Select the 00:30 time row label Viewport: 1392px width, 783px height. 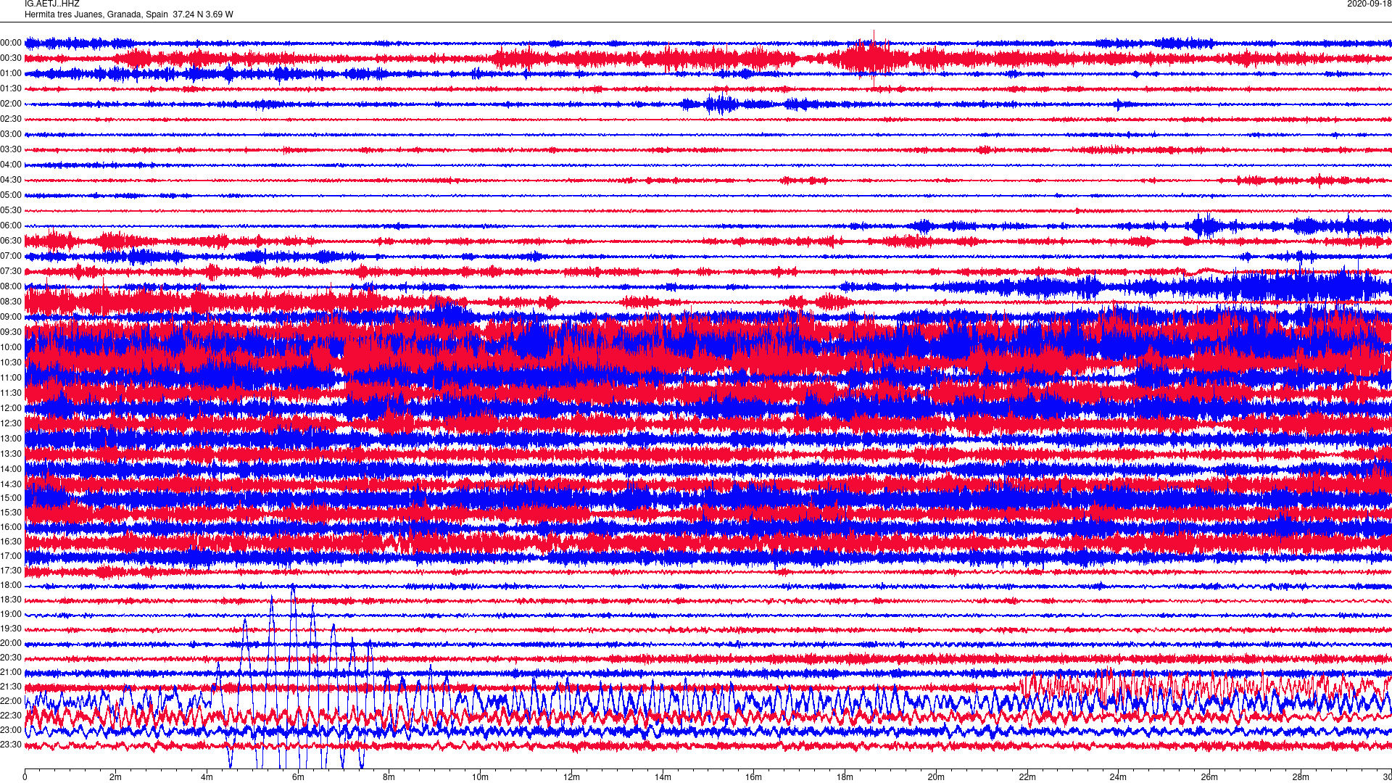pyautogui.click(x=11, y=59)
